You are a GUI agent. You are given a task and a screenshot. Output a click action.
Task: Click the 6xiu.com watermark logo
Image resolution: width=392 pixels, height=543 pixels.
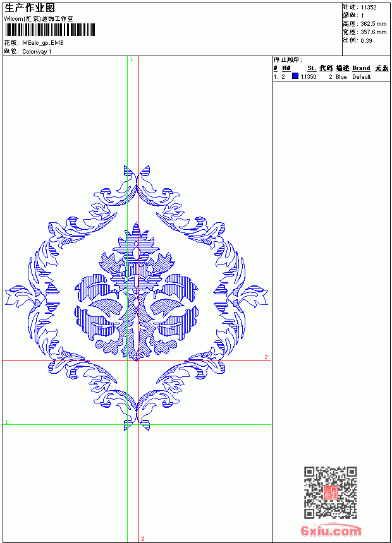click(331, 530)
